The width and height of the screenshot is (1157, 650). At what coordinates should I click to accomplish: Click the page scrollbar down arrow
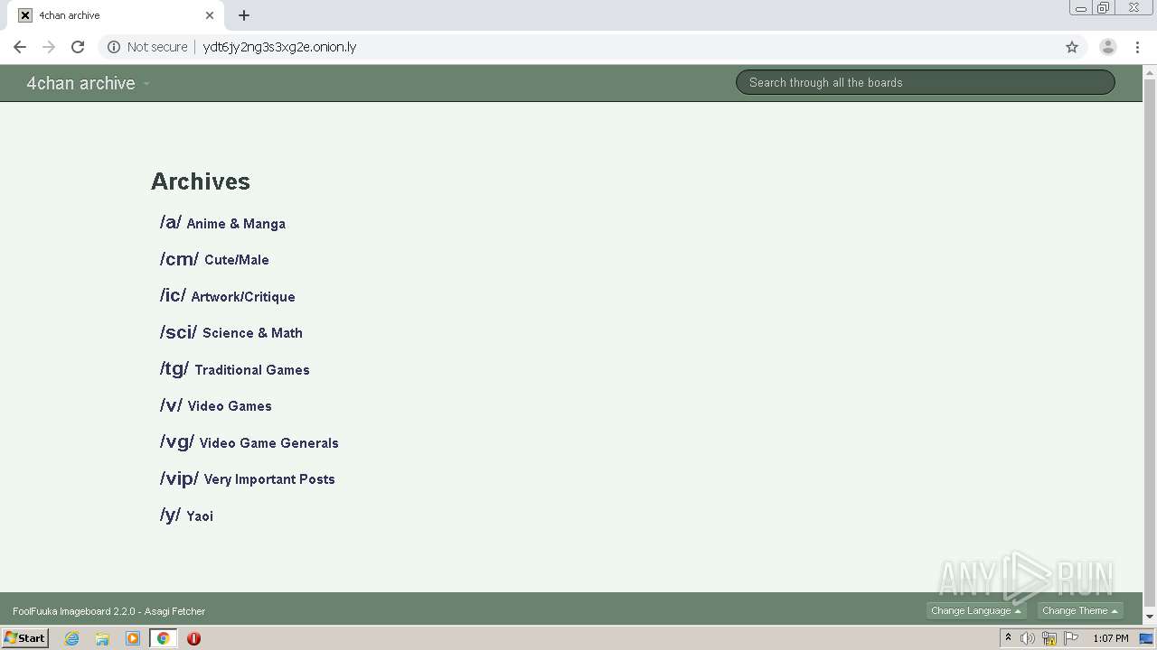[1150, 617]
